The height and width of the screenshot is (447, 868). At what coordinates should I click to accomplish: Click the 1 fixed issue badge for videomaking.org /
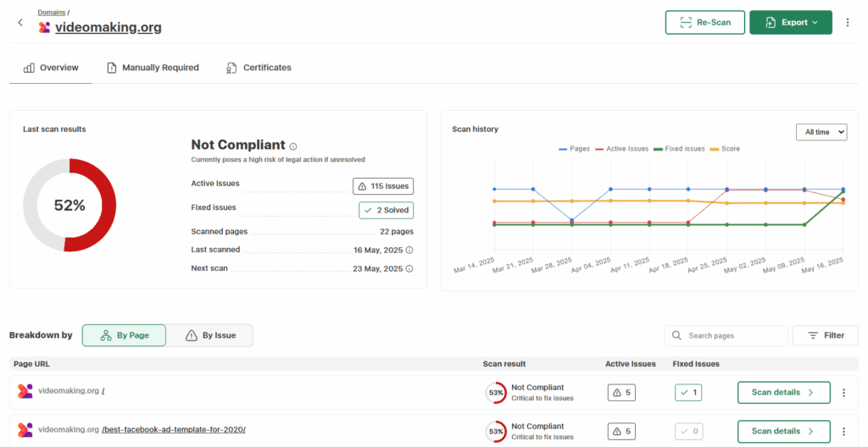(688, 392)
